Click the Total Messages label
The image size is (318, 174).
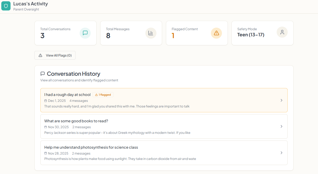click(118, 29)
